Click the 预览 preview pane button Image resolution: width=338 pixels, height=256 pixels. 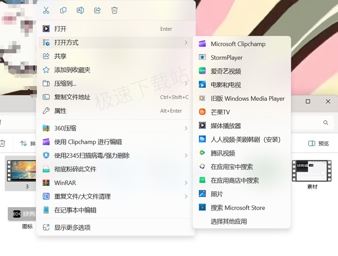tap(318, 143)
